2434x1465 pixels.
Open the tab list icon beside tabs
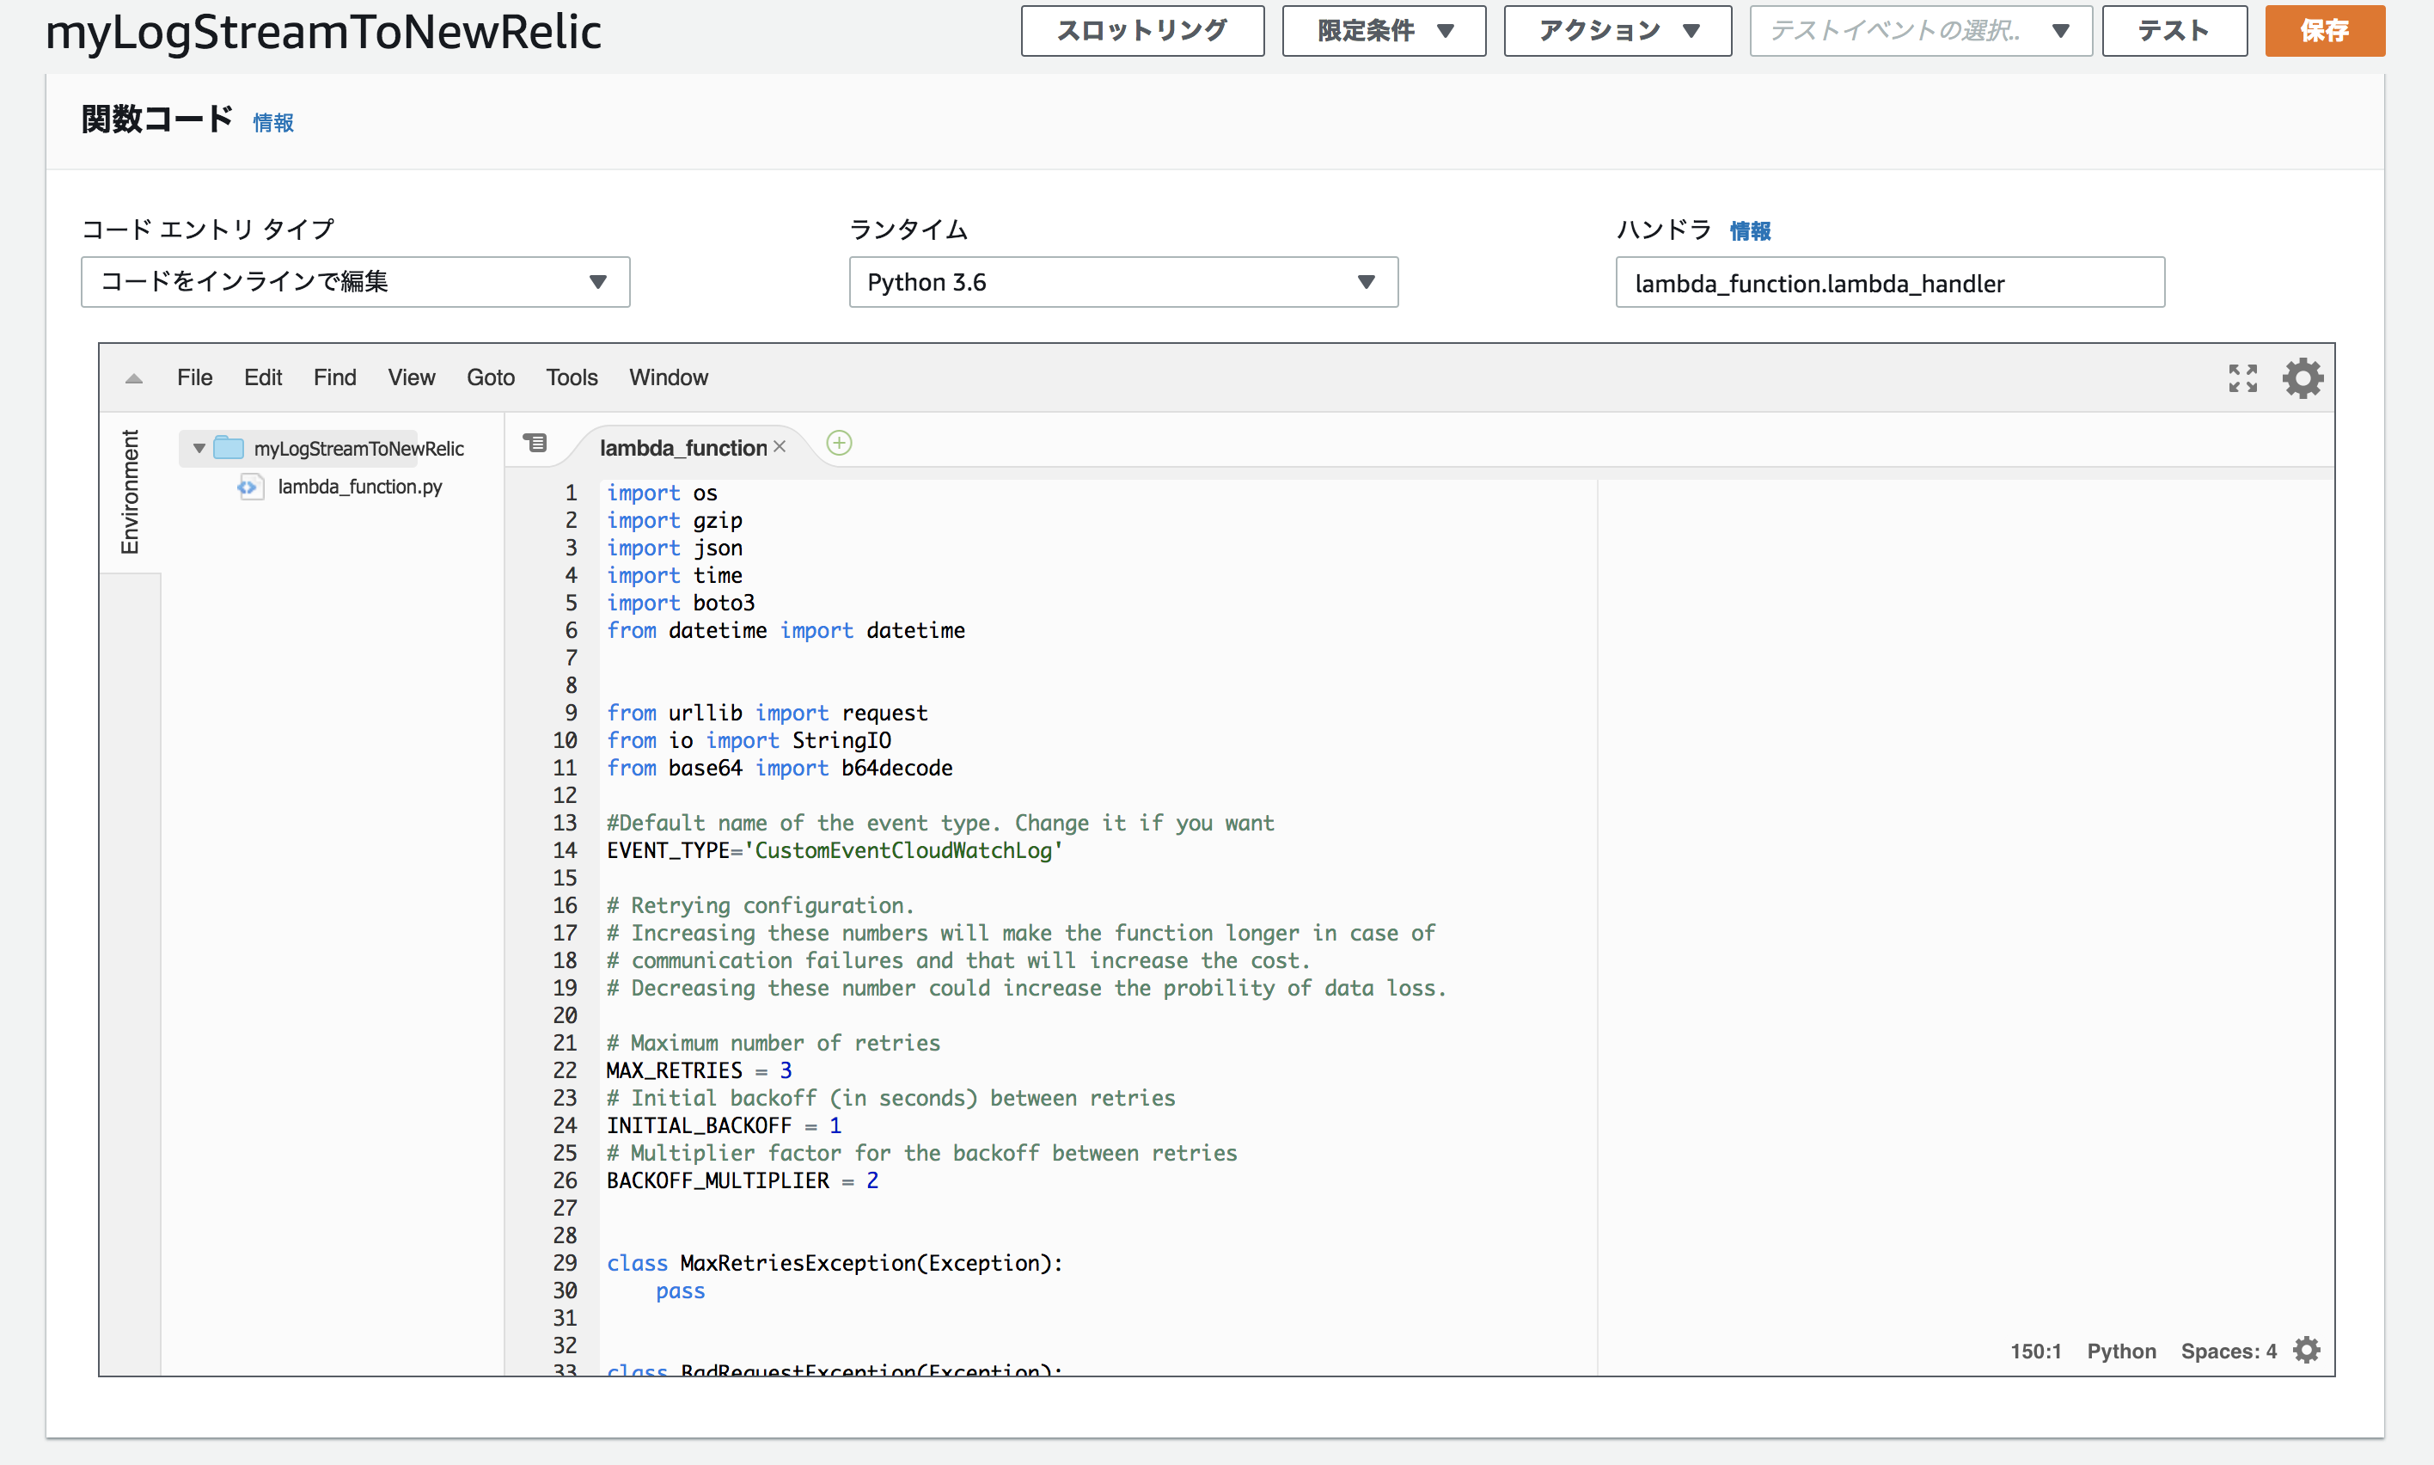(535, 444)
